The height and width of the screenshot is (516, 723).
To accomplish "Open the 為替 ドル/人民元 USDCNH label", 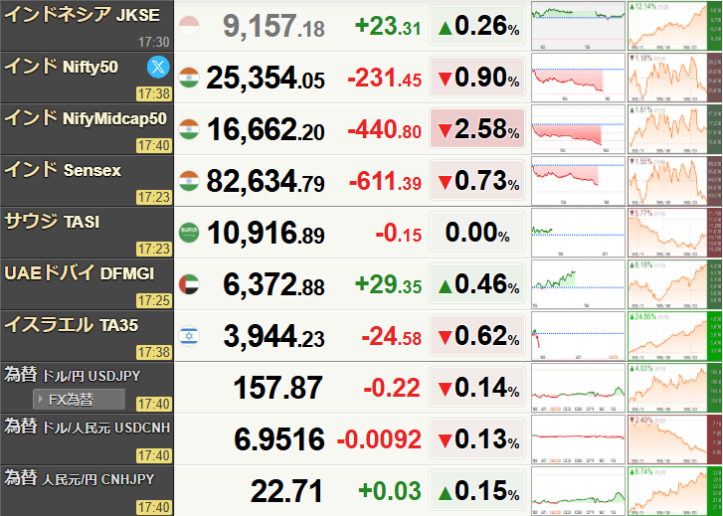I will coord(88,427).
